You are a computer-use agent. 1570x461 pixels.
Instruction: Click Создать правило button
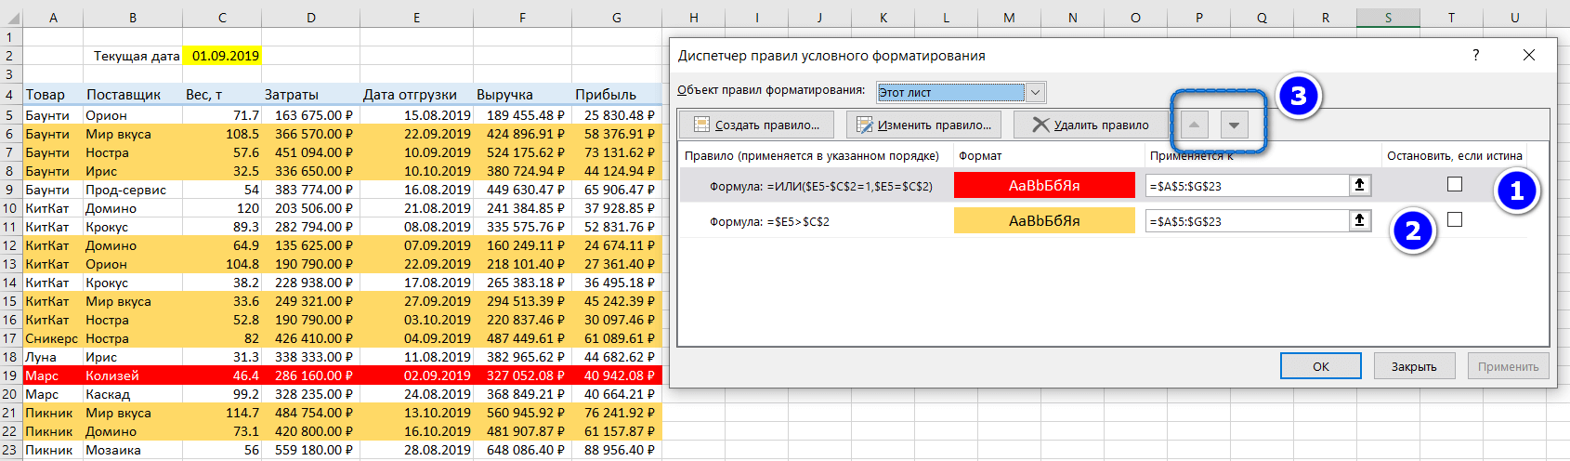(756, 125)
